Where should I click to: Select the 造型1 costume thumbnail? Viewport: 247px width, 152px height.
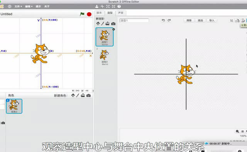click(x=105, y=37)
